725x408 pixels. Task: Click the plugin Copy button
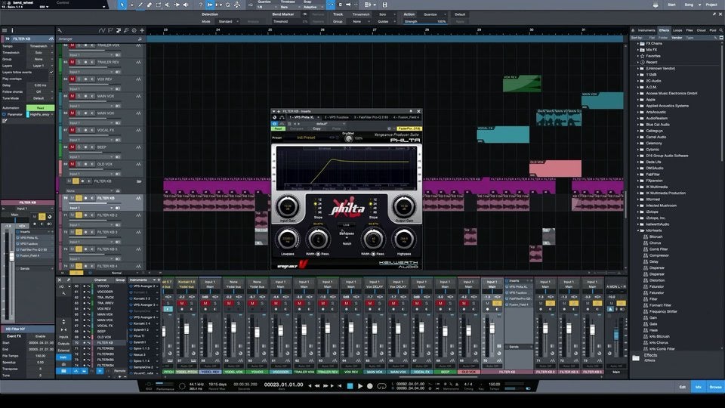[x=317, y=128]
